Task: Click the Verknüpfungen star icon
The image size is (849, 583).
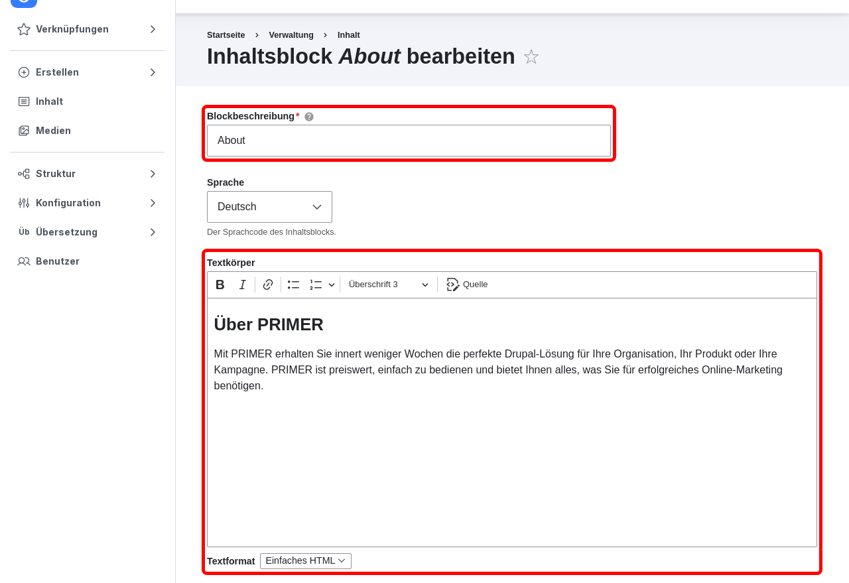Action: click(x=24, y=29)
